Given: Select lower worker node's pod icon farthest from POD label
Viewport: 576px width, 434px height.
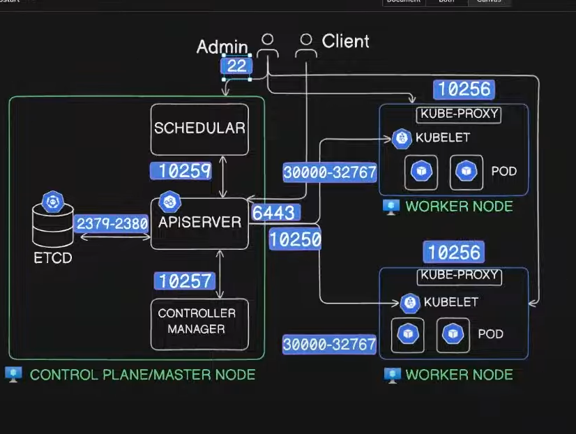Looking at the screenshot, I should coord(408,335).
